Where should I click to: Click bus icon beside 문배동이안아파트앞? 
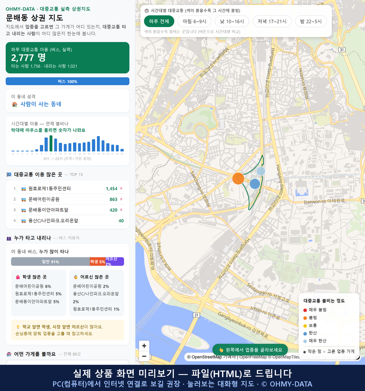click(24, 210)
